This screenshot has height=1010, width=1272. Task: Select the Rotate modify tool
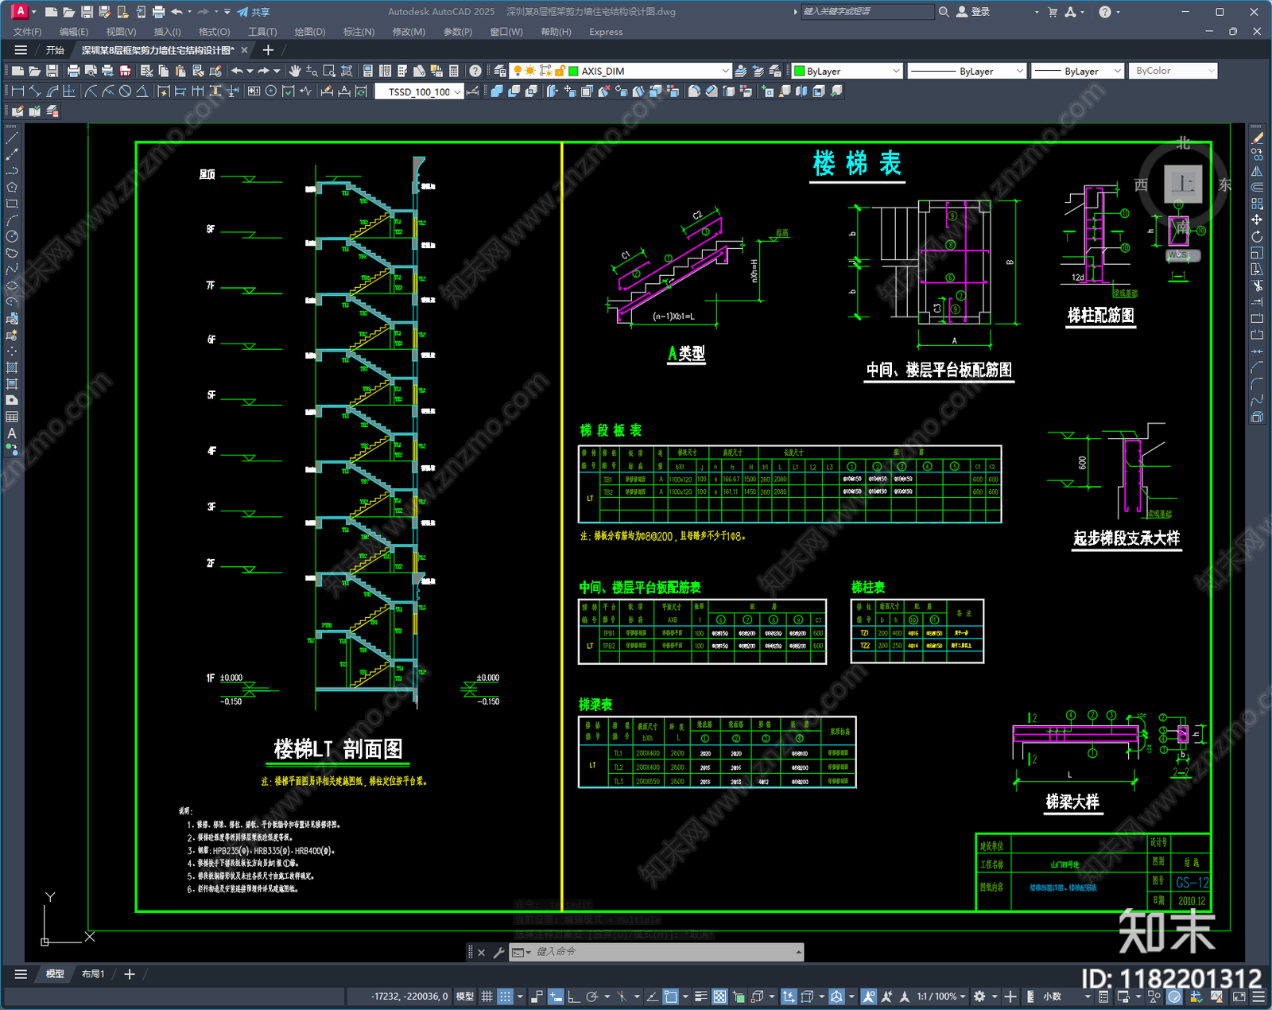coord(1257,236)
